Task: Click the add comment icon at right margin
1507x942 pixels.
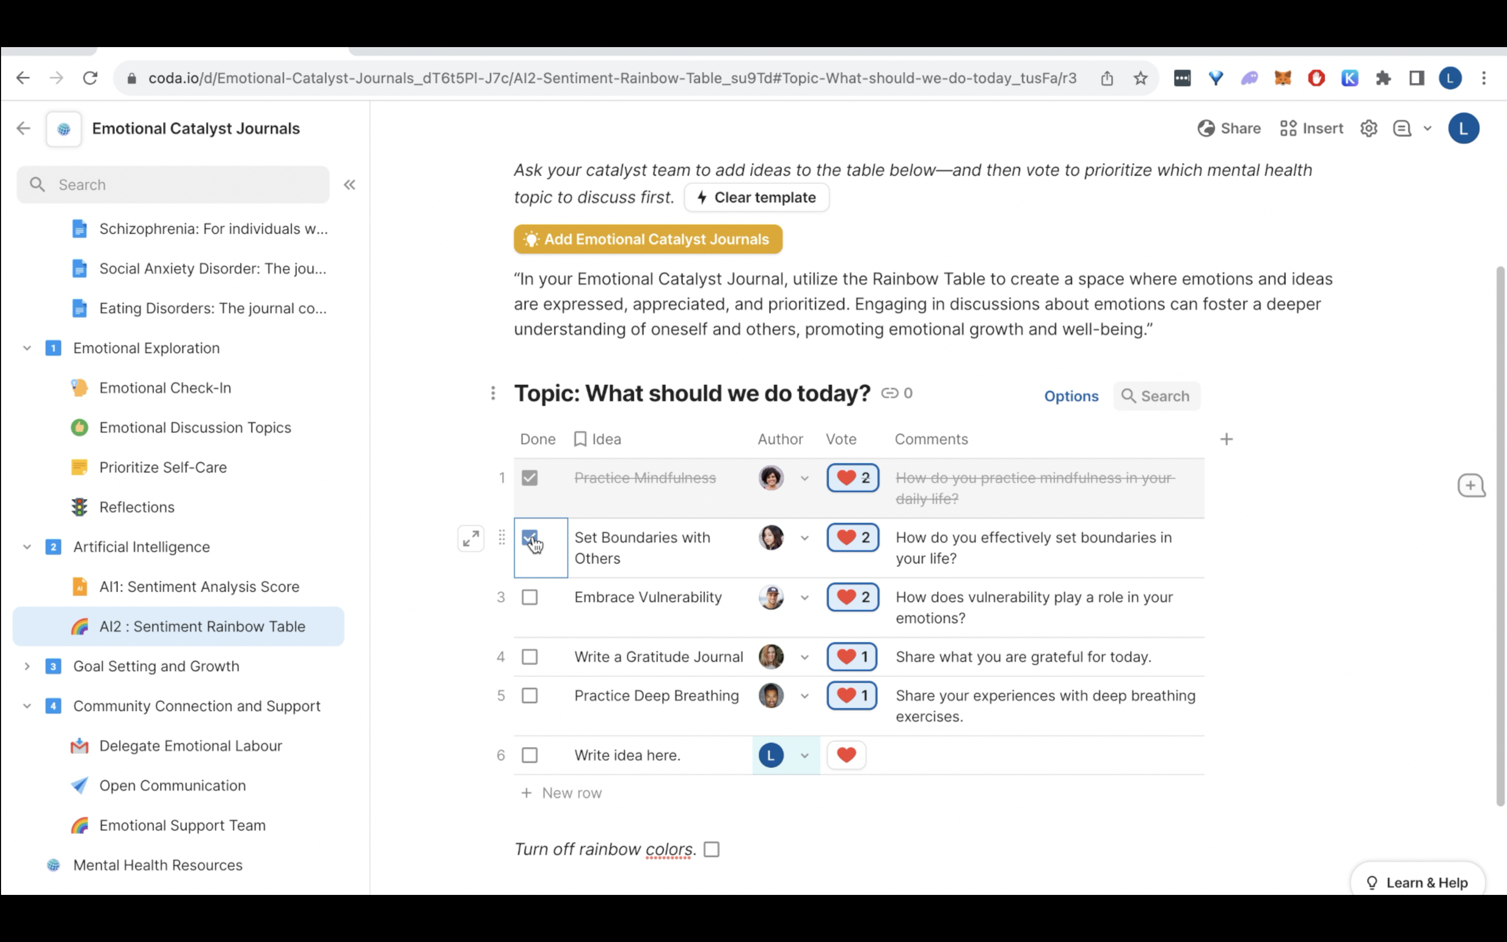Action: pyautogui.click(x=1471, y=485)
